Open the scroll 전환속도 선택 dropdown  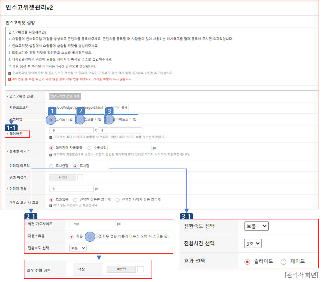click(x=78, y=248)
